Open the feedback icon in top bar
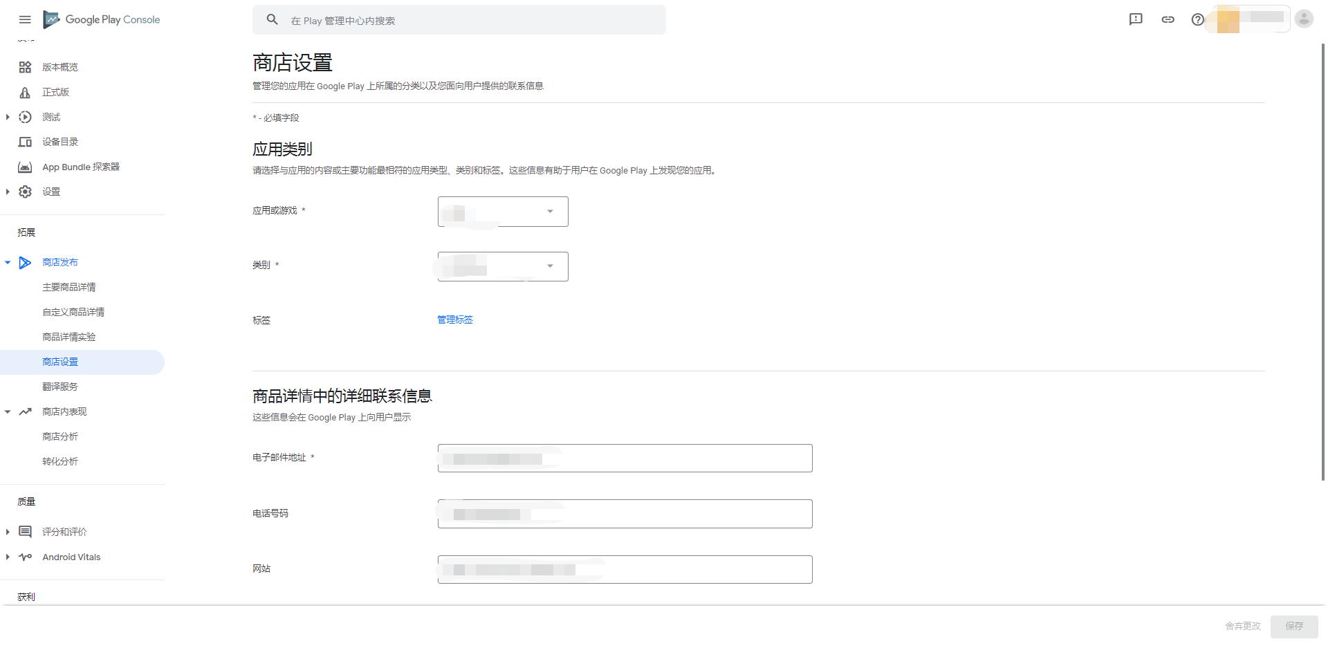This screenshot has height=648, width=1328. (x=1135, y=19)
